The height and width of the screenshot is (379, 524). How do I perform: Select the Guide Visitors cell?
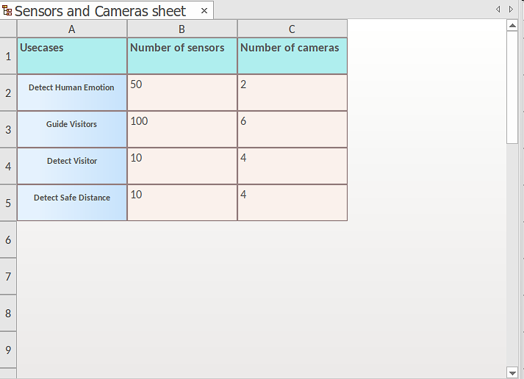point(71,129)
